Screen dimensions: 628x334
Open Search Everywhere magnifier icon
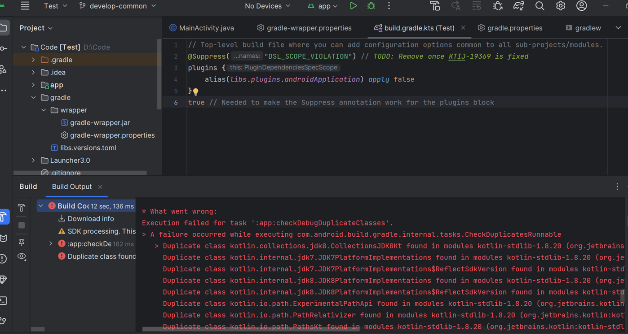(x=540, y=6)
